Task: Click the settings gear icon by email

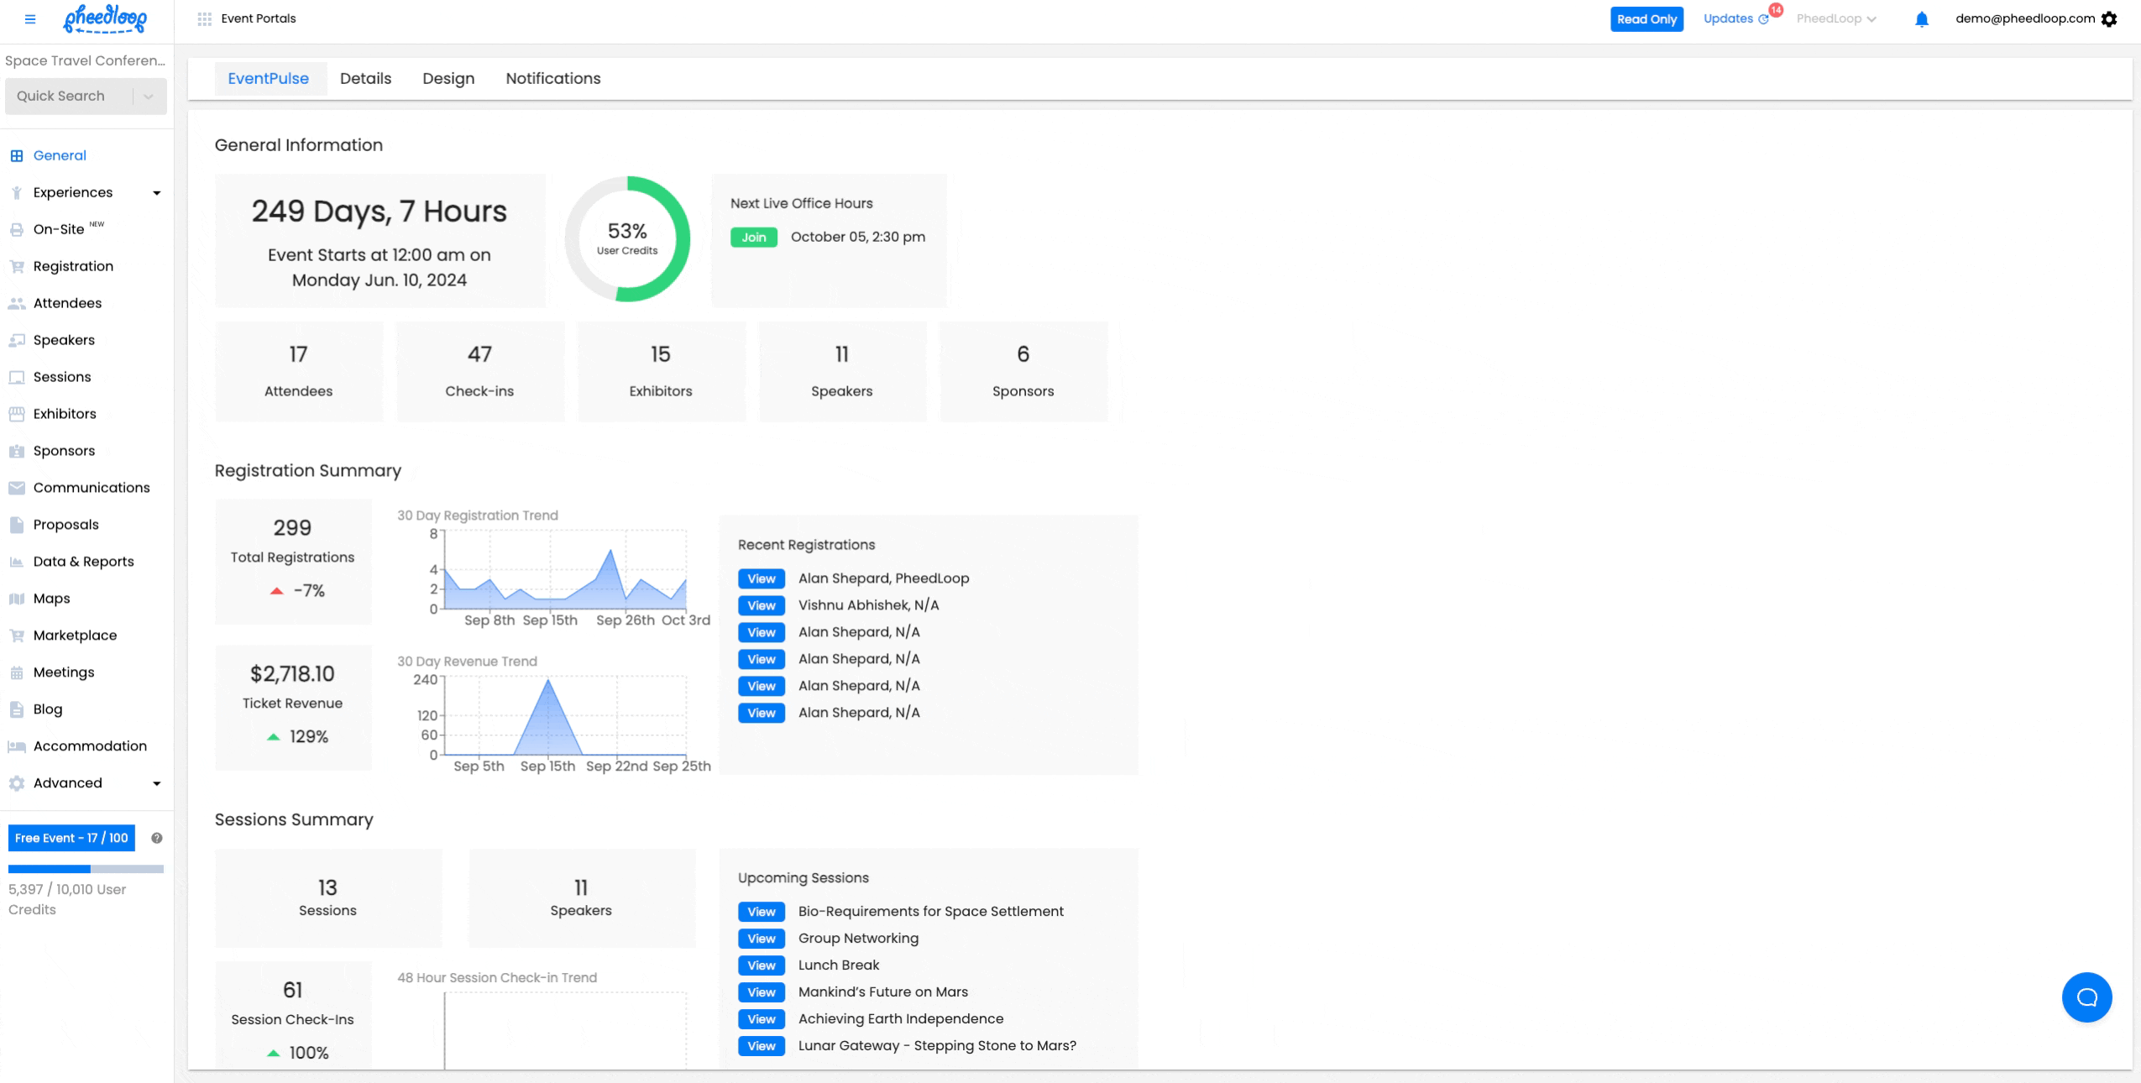Action: coord(2109,19)
